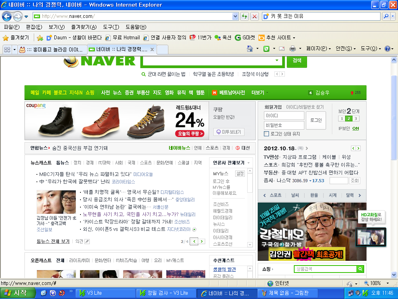Click the stock search input field beside 조회
This screenshot has height=299, width=398.
(339, 181)
